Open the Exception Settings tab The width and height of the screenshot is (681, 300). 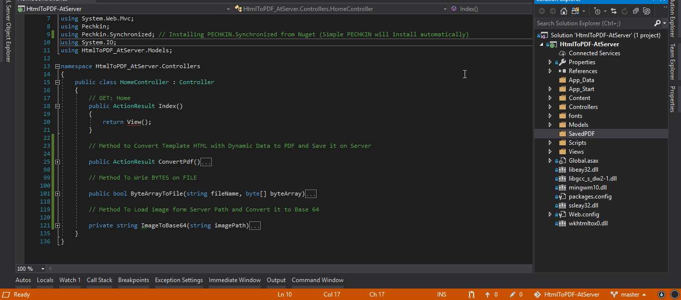pyautogui.click(x=179, y=280)
